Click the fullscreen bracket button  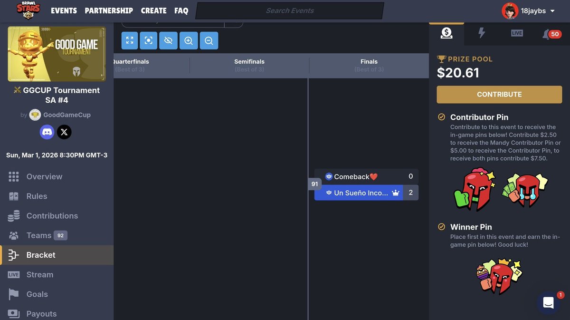(x=130, y=40)
